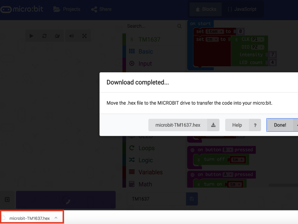Open button B selector dropdown
The width and height of the screenshot is (298, 224).
pyautogui.click(x=228, y=150)
